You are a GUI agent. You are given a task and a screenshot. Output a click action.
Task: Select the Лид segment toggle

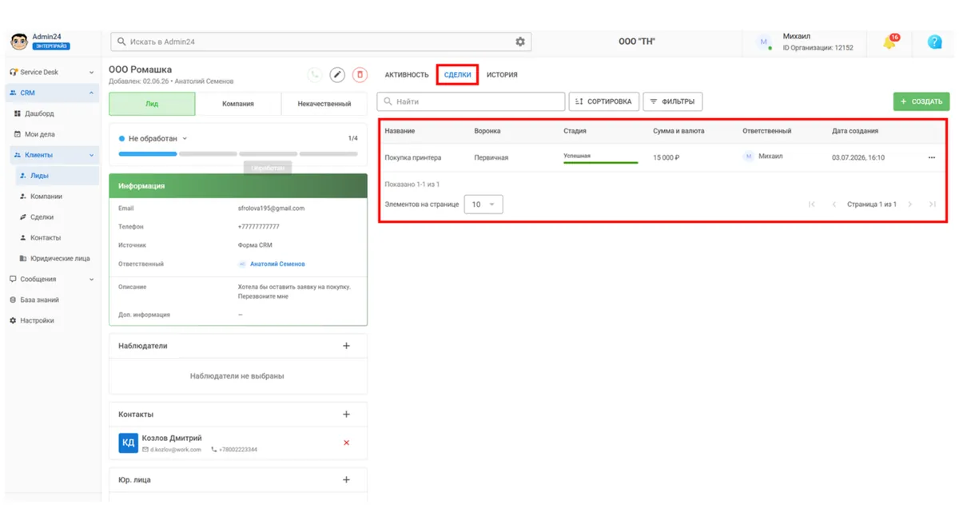(x=152, y=104)
